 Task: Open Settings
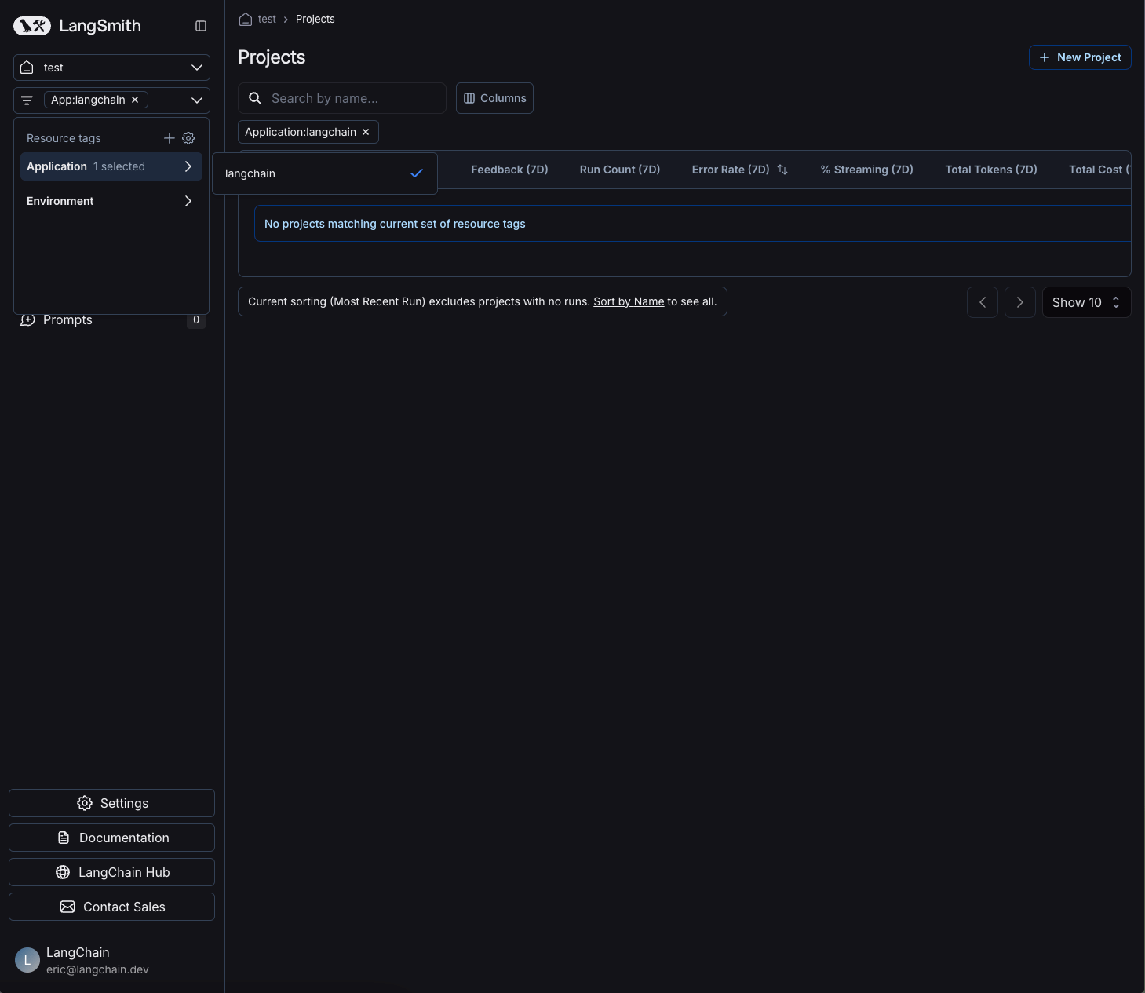[111, 803]
